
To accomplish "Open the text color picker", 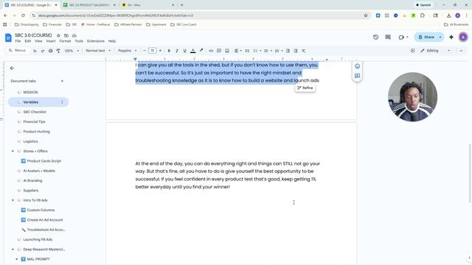I will (193, 51).
